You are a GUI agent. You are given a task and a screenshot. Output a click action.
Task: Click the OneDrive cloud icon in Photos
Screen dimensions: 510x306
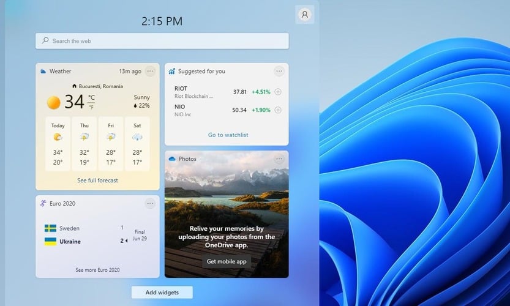tap(172, 159)
